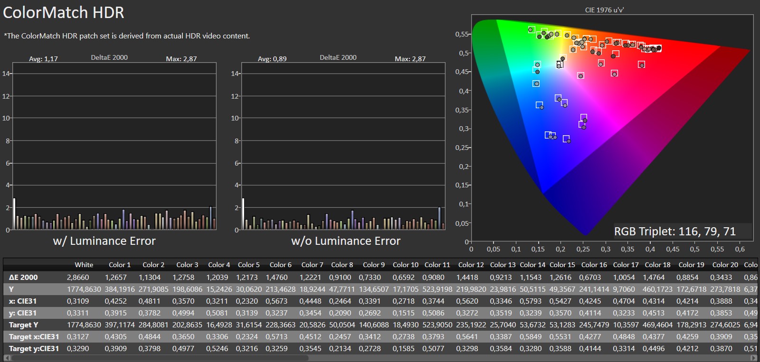This screenshot has width=760, height=362.
Task: Select Color 10 x value 0,2718
Action: (403, 301)
